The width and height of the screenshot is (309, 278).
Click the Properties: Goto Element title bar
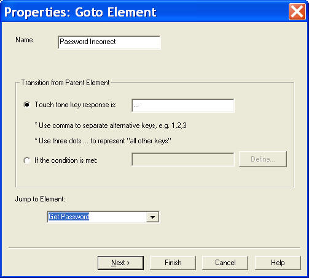coord(143,12)
